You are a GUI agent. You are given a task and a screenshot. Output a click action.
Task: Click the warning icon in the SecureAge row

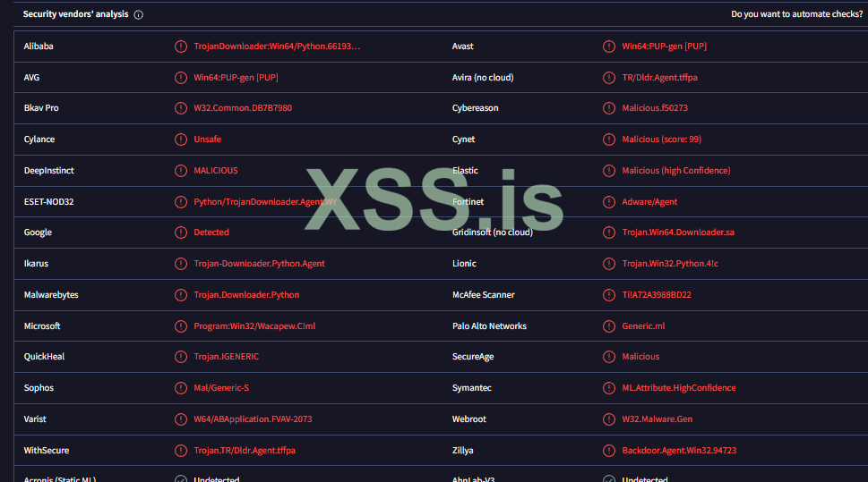[609, 357]
